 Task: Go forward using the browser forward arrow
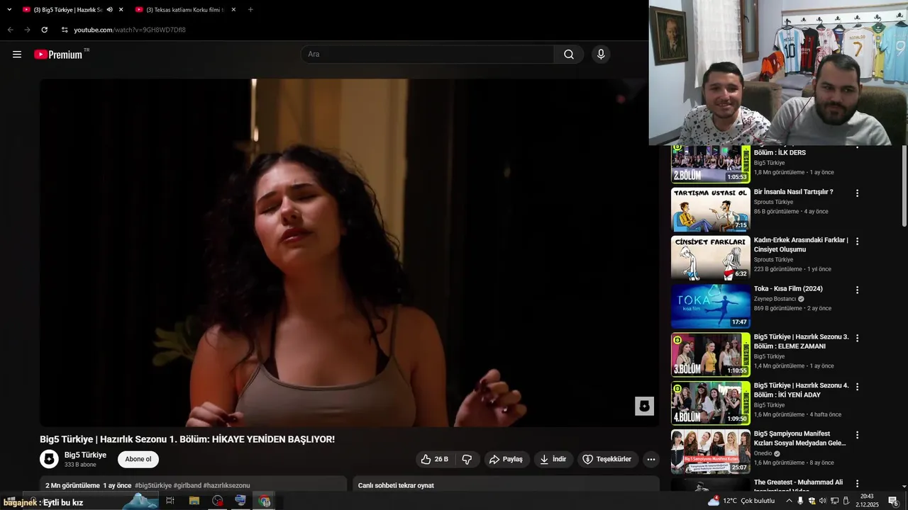coord(27,30)
